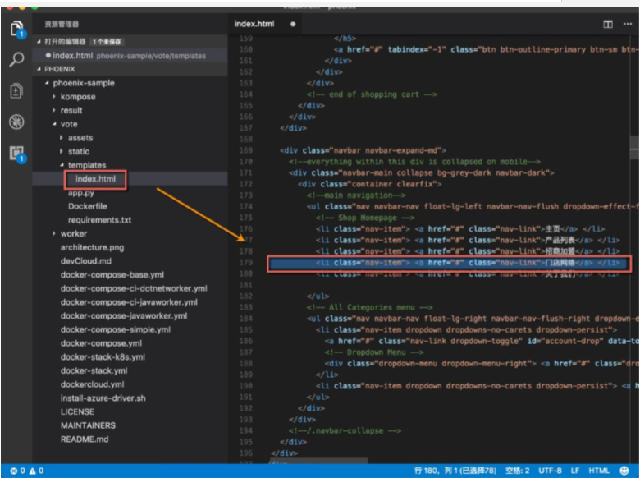This screenshot has height=478, width=640.
Task: Select index.html in open editors list
Action: (x=130, y=56)
